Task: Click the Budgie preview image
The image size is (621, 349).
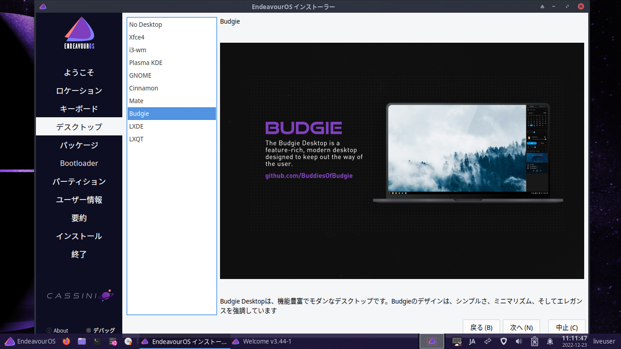Action: click(x=402, y=161)
